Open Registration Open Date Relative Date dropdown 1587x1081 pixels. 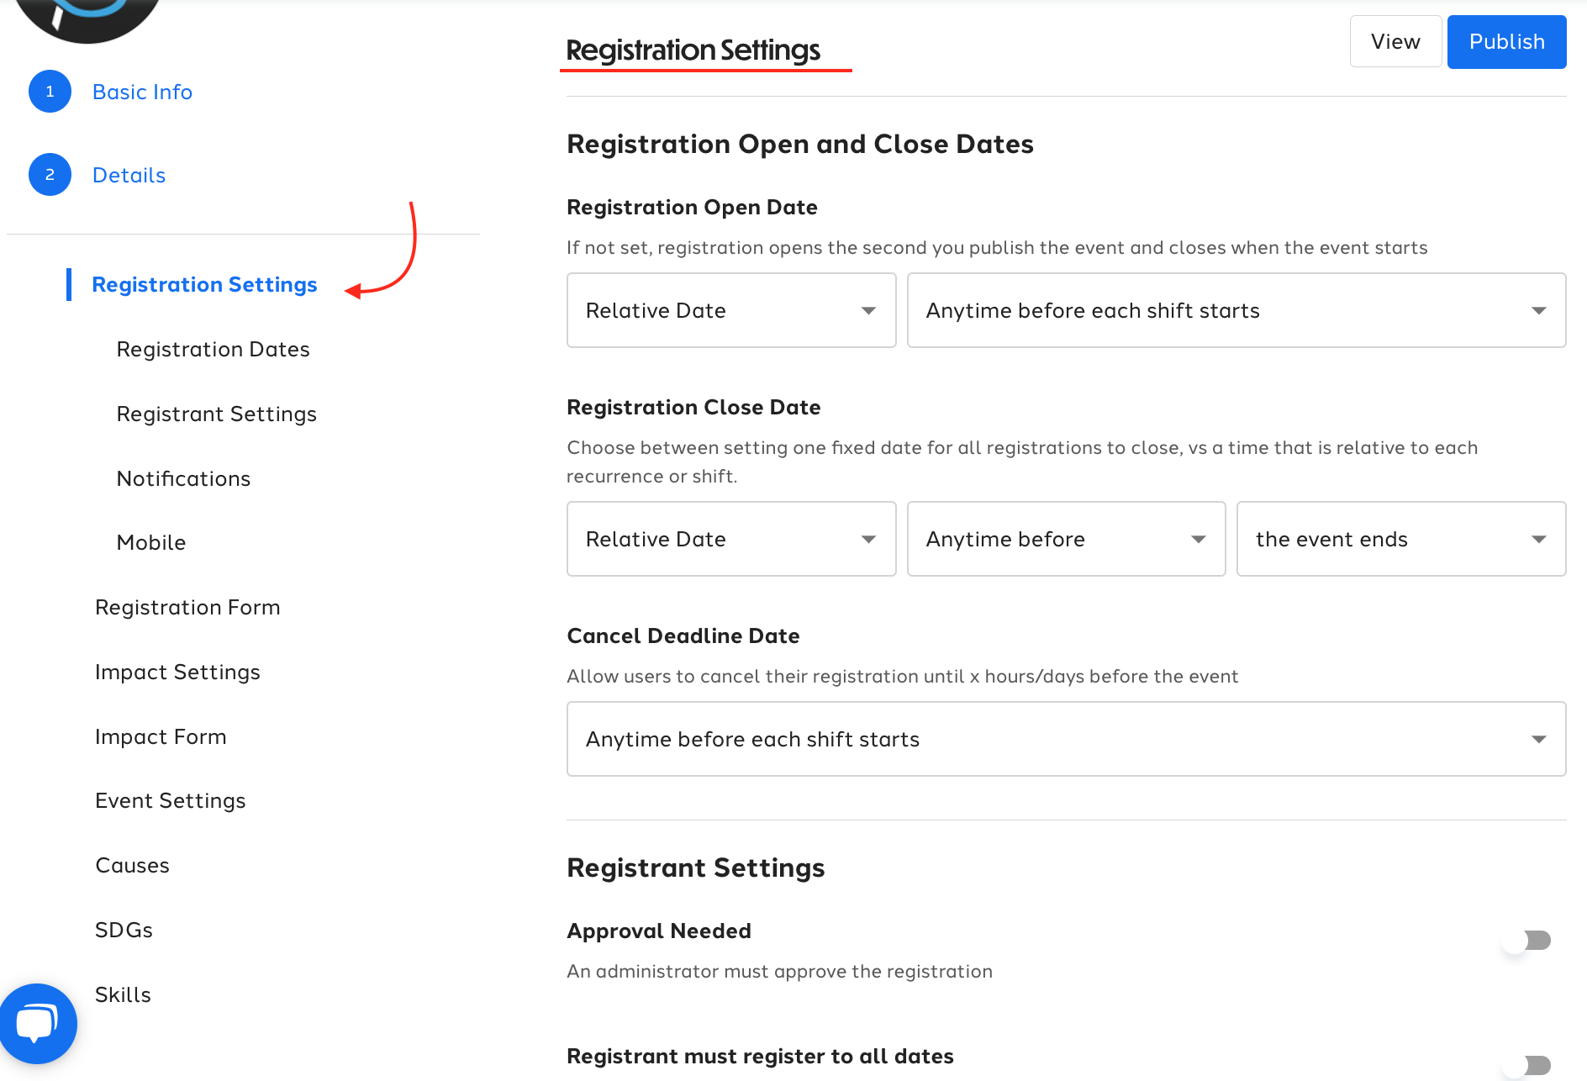tap(731, 310)
